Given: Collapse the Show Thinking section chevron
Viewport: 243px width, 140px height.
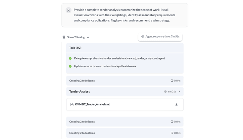Looking at the screenshot, I should click(88, 37).
